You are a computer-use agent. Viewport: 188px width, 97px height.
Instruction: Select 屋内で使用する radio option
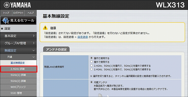[x=91, y=58]
